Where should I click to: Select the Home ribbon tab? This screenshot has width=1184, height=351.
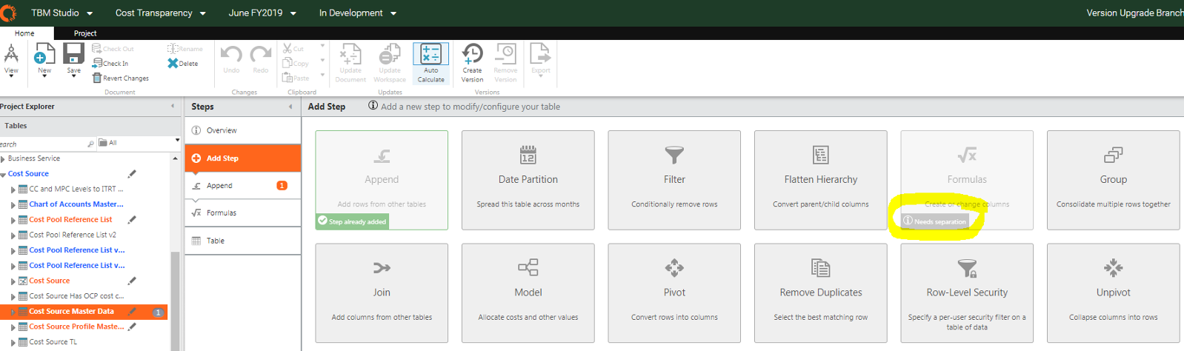click(24, 33)
